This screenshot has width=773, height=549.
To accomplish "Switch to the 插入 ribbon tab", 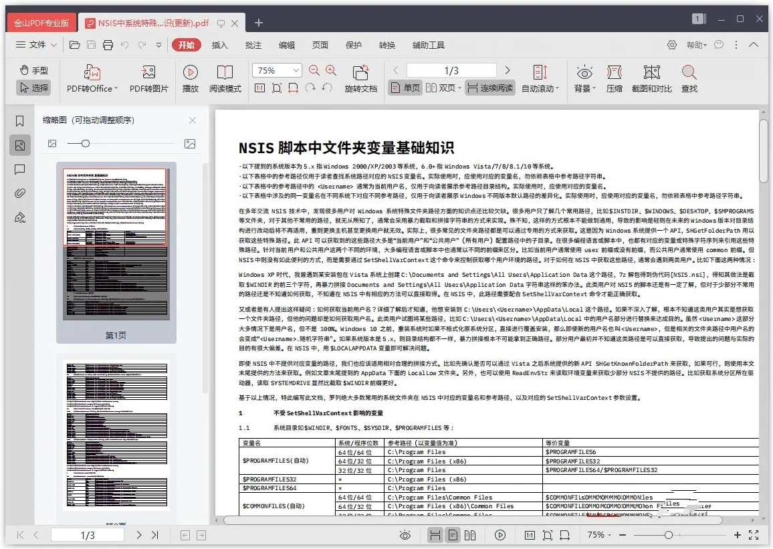I will point(219,45).
